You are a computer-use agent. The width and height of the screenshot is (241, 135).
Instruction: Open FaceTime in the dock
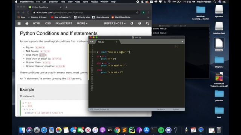click(x=81, y=130)
